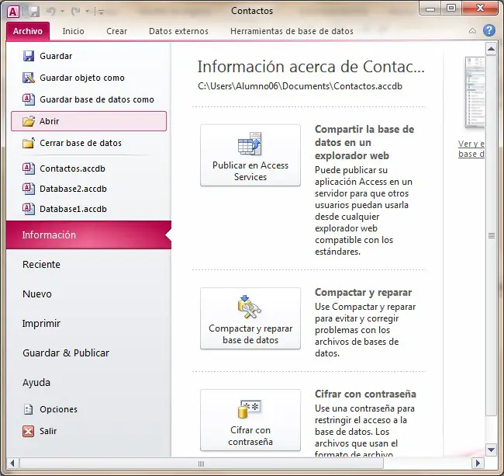The width and height of the screenshot is (504, 476).
Task: Click Guardar text in backstage menu
Action: pos(56,56)
